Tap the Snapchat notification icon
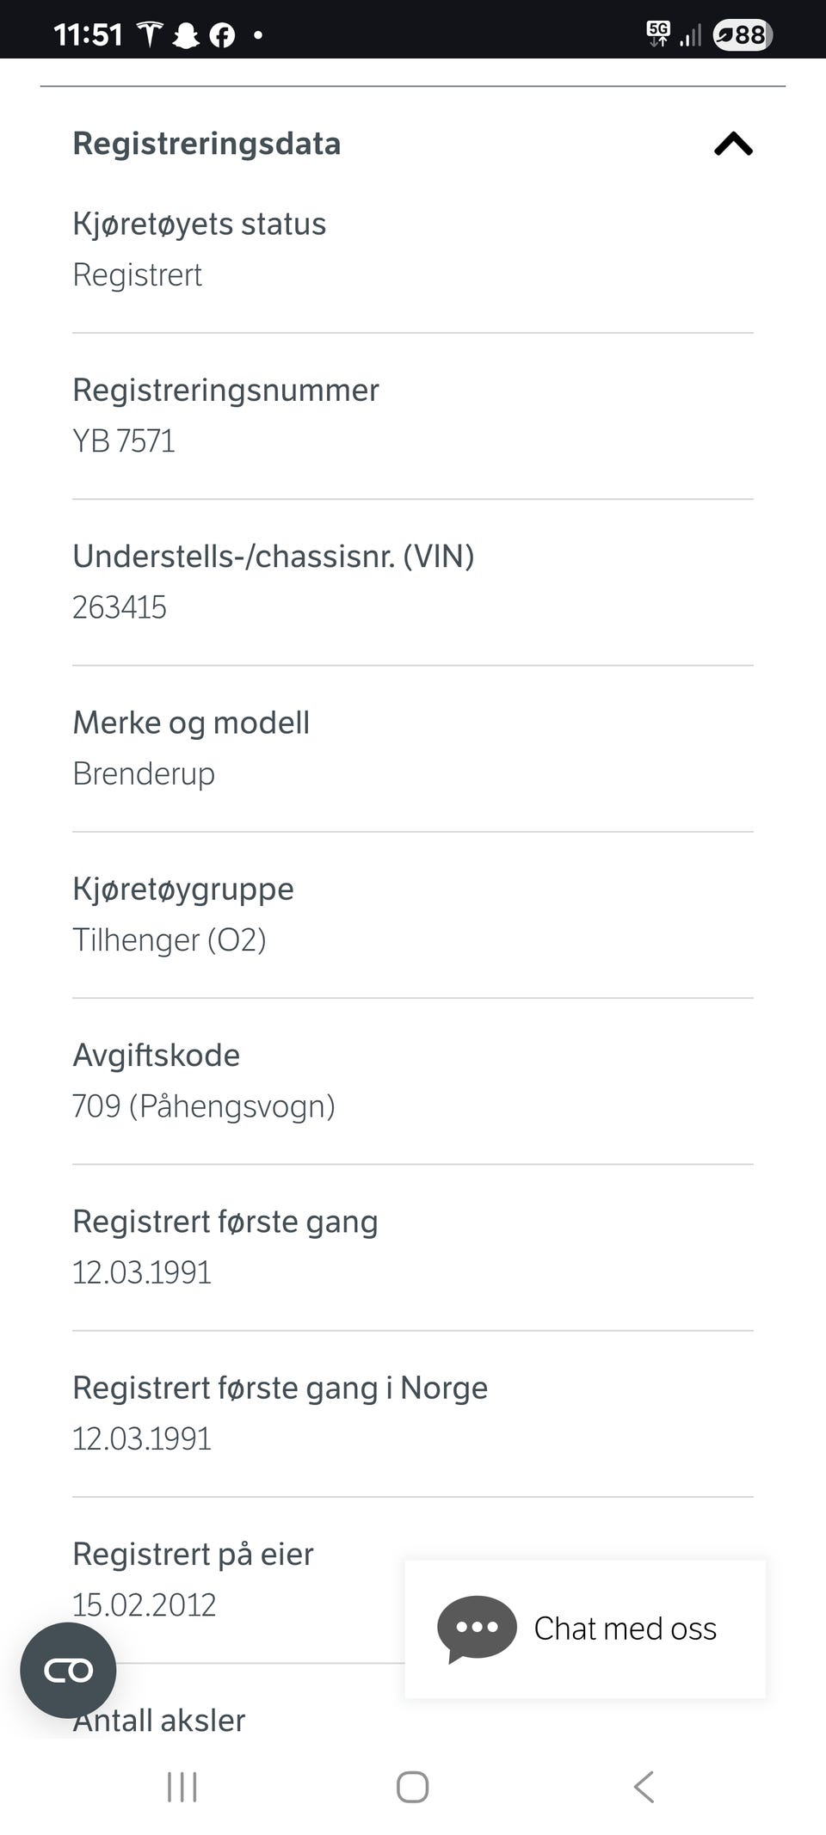826x1835 pixels. pos(186,35)
